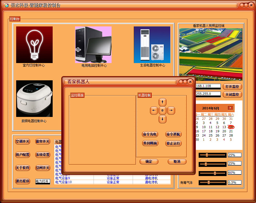Select the 控制台 tab

click(x=15, y=19)
